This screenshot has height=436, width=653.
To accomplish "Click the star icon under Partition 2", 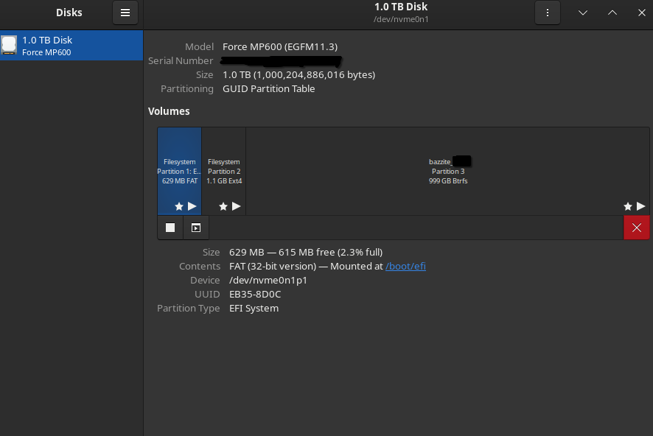I will click(x=223, y=206).
